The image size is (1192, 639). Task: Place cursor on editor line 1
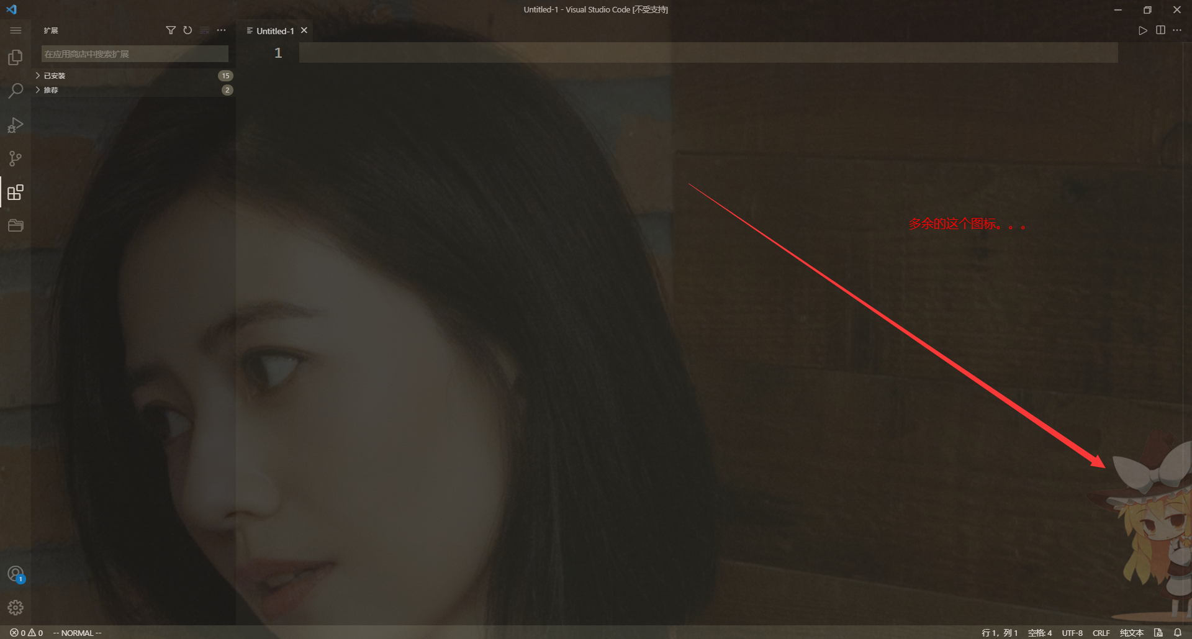click(708, 53)
